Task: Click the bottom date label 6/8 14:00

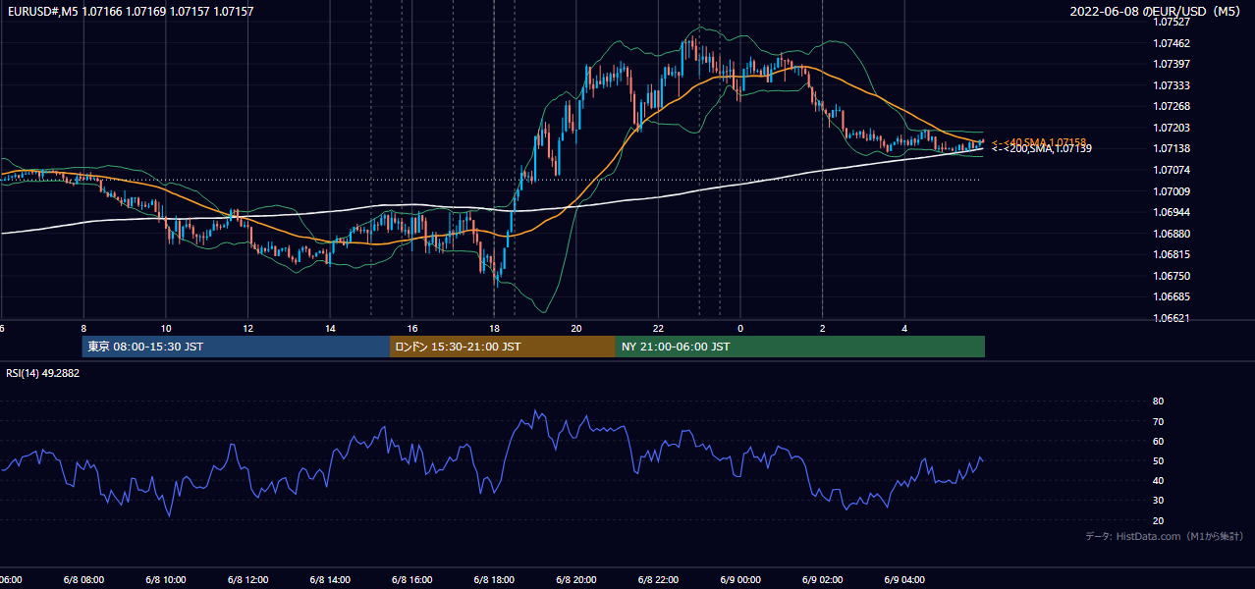Action: click(x=330, y=580)
